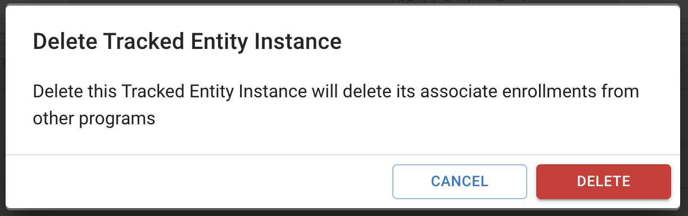
Task: Click empty footer area left of CANCEL
Action: 197,182
